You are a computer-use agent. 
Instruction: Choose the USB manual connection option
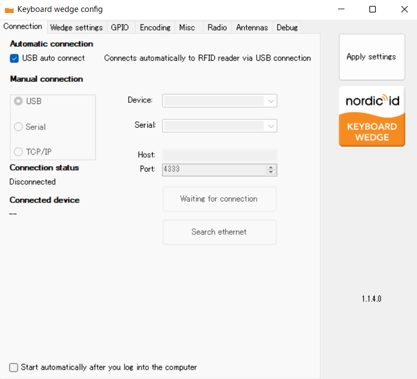click(x=19, y=101)
